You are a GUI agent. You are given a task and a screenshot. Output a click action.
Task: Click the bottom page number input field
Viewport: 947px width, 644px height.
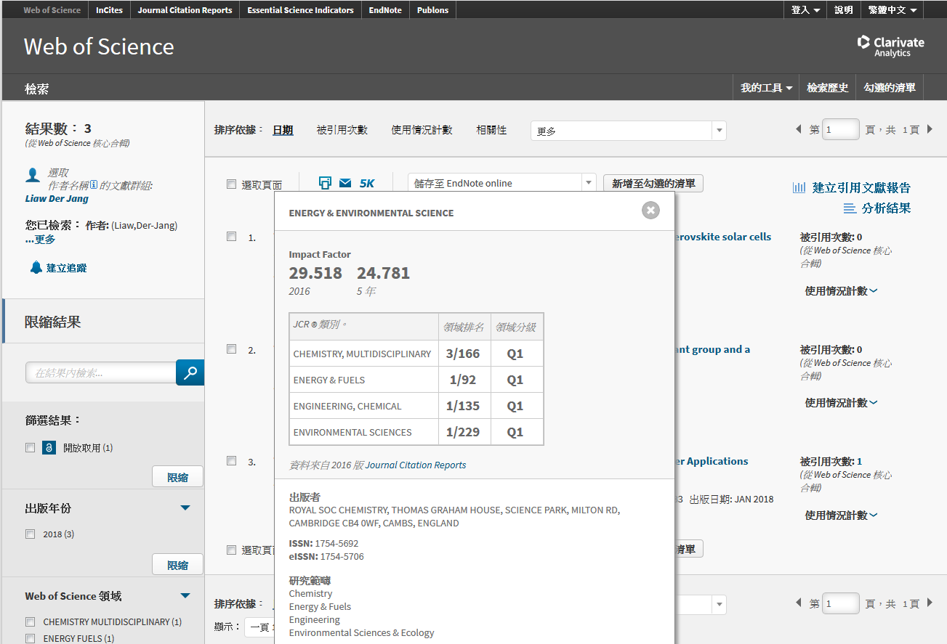click(x=840, y=603)
